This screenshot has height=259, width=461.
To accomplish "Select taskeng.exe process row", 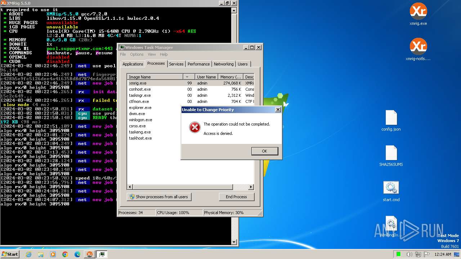I will click(154, 132).
